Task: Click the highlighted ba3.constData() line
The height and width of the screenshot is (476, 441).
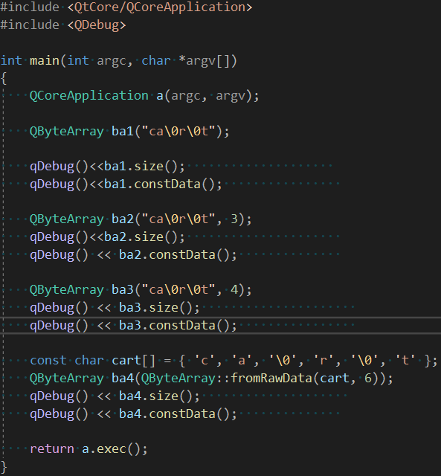Action: click(x=133, y=326)
